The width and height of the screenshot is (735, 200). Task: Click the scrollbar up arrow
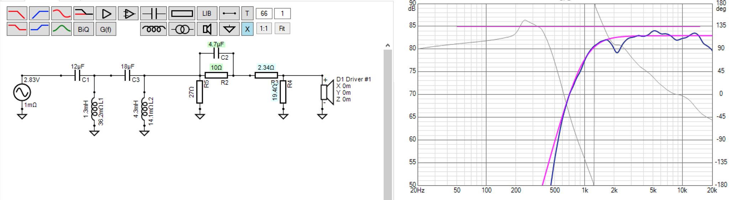387,46
